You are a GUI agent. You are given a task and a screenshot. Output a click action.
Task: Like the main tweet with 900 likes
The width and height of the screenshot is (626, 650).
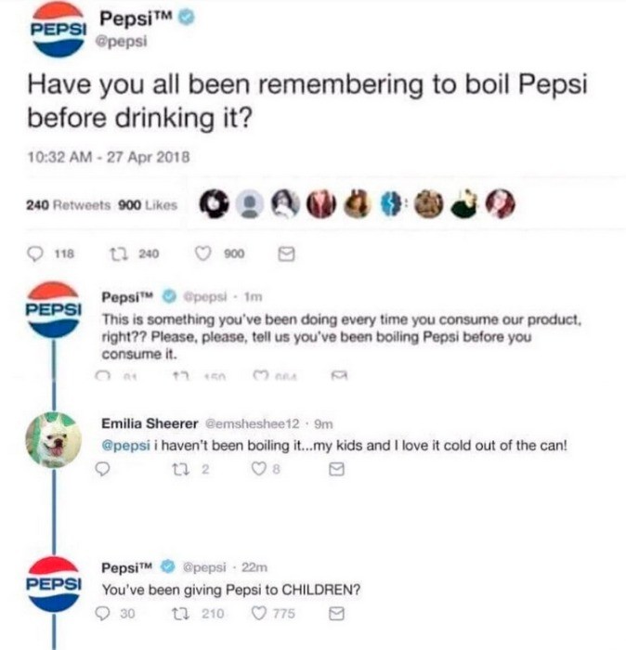point(203,253)
